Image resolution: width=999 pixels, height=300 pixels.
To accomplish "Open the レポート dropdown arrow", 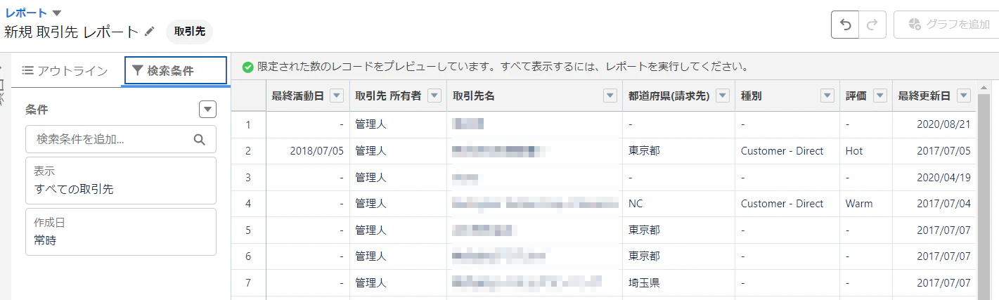I will pos(57,13).
